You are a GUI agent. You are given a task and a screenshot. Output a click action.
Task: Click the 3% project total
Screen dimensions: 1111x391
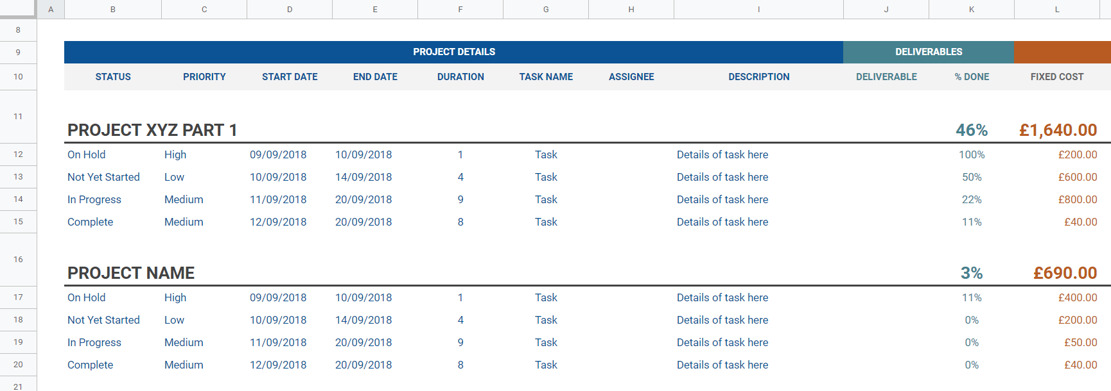pyautogui.click(x=972, y=273)
